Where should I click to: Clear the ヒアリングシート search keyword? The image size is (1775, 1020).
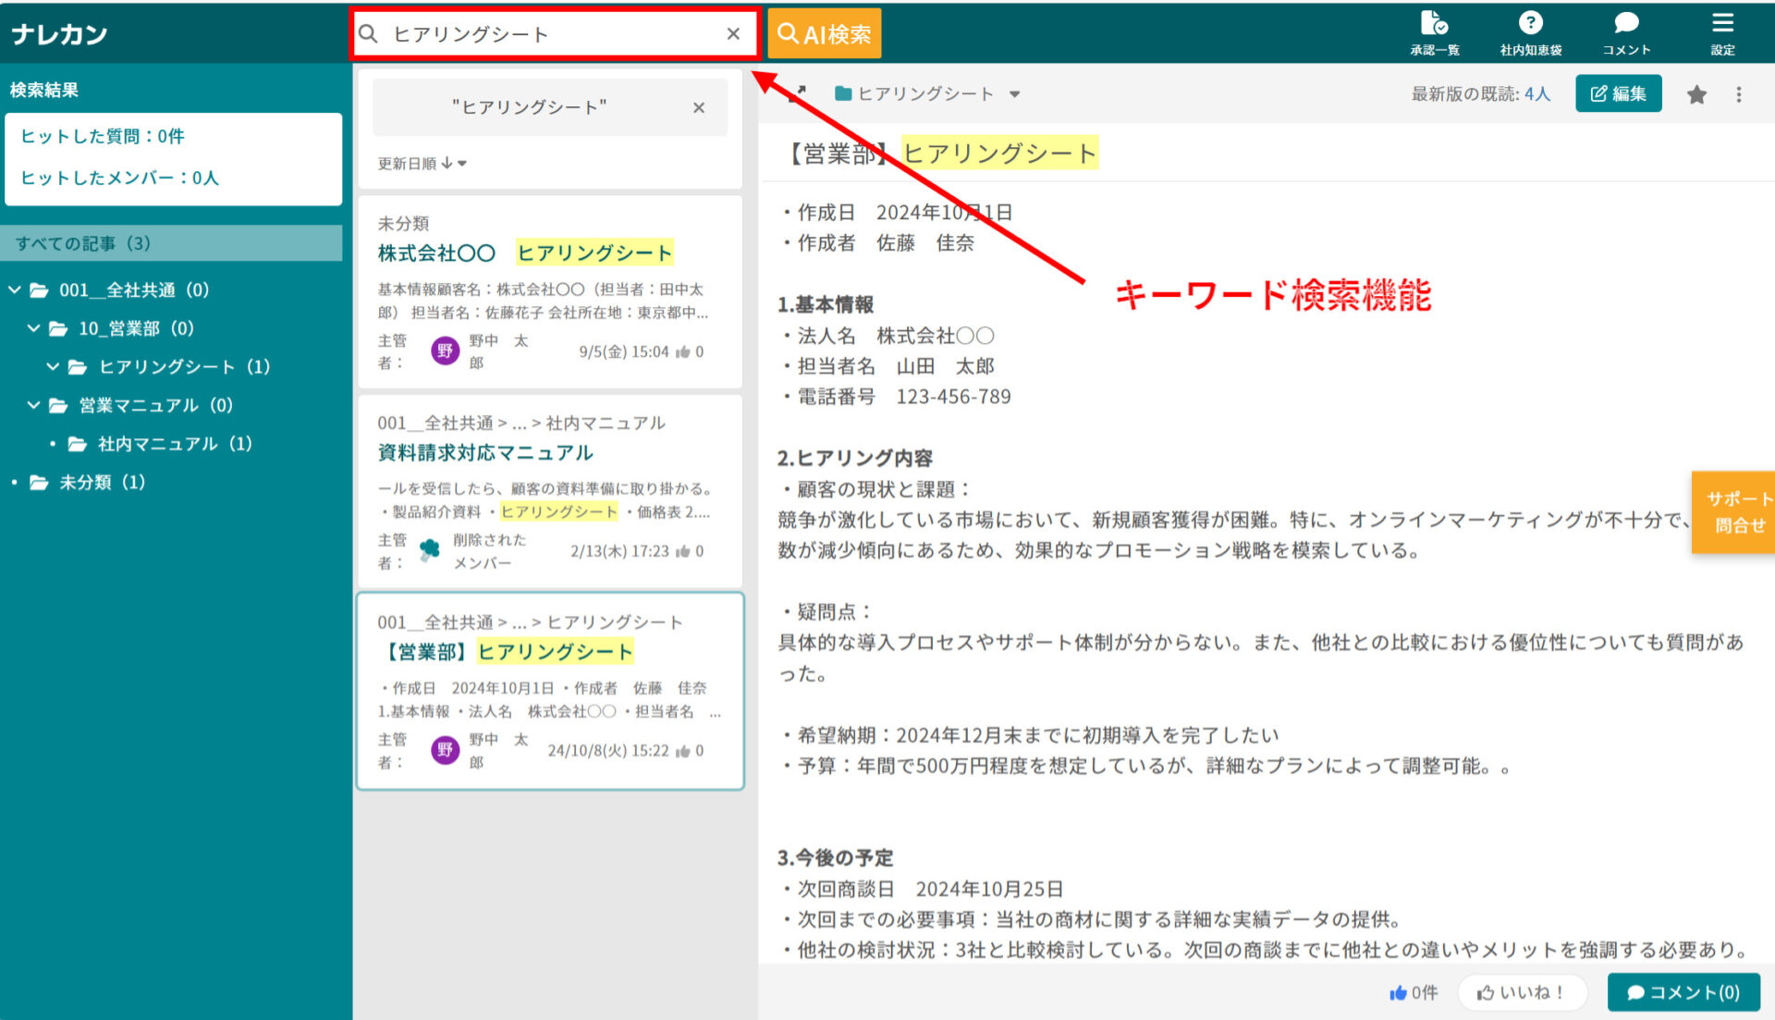coord(733,32)
